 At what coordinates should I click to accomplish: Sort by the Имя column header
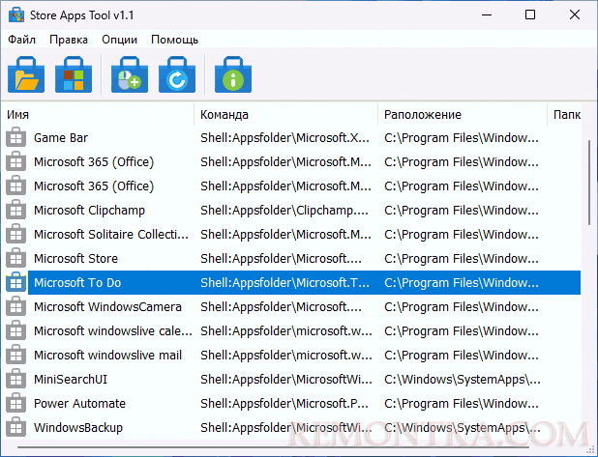click(98, 114)
